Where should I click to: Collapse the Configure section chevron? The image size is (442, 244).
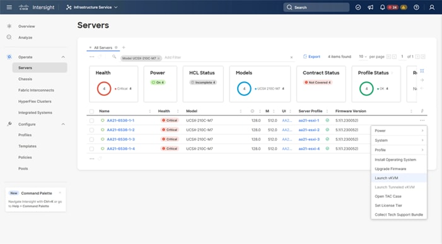[63, 124]
